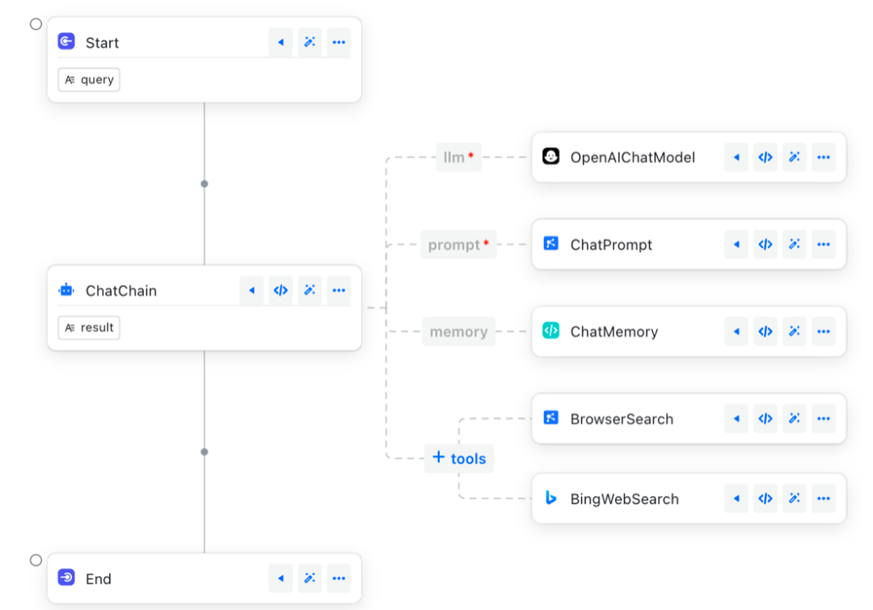Add a new tool via tools button

pos(459,458)
